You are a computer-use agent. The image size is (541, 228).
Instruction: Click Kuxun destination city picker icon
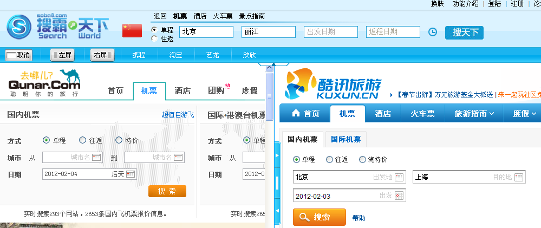[x=519, y=177]
